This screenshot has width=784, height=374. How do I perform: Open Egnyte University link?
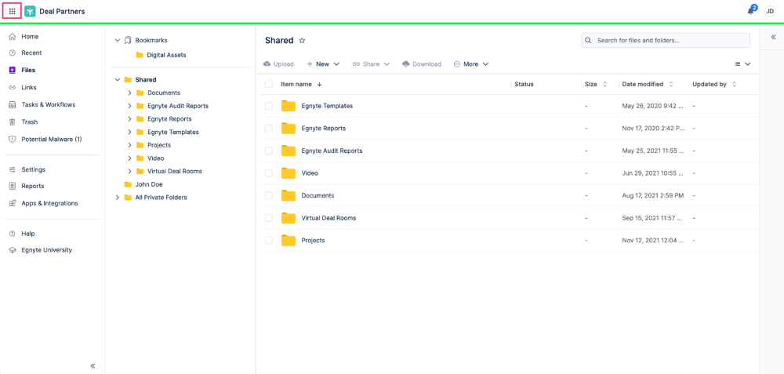tap(46, 250)
